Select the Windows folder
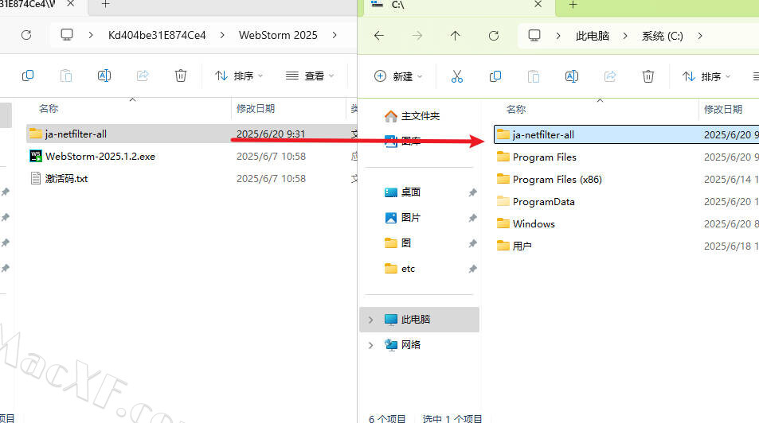Screen dimensions: 759x423 coord(526,224)
